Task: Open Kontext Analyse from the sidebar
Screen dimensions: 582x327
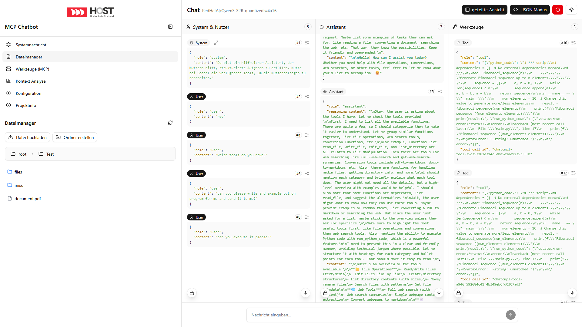Action: (8, 81)
